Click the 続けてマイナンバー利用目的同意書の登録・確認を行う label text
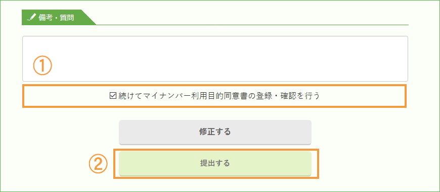 coord(218,96)
